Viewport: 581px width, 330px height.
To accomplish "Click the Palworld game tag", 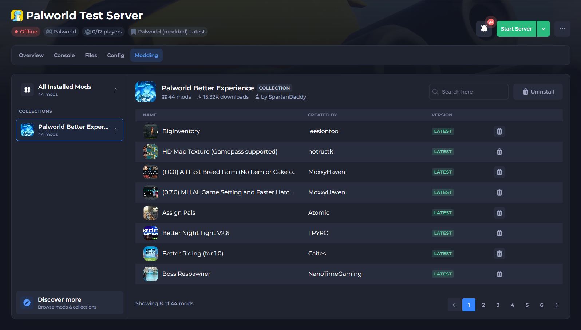I will (61, 32).
